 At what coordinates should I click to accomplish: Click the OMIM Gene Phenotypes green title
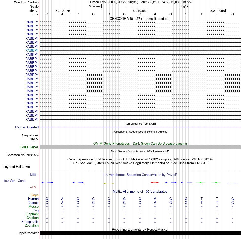140,143
